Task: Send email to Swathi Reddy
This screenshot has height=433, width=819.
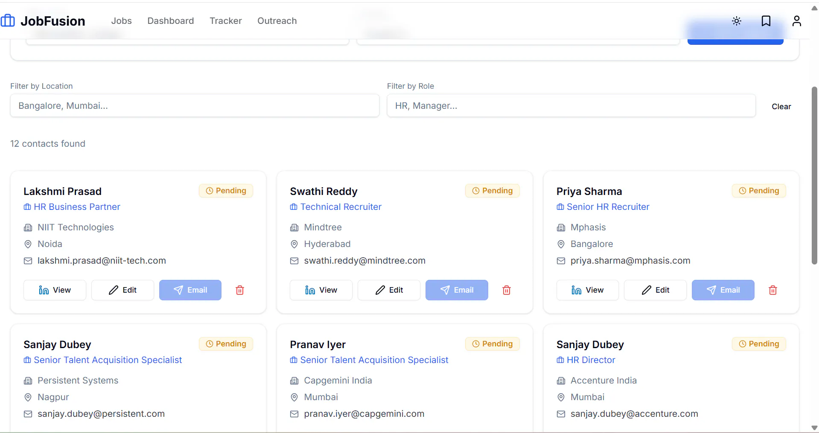Action: pos(457,290)
